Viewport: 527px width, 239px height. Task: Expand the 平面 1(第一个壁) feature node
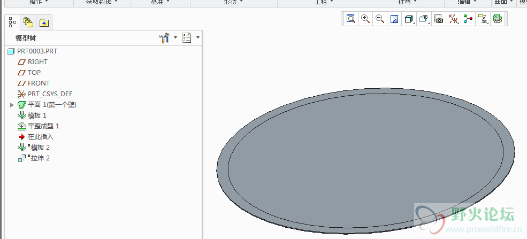point(12,105)
